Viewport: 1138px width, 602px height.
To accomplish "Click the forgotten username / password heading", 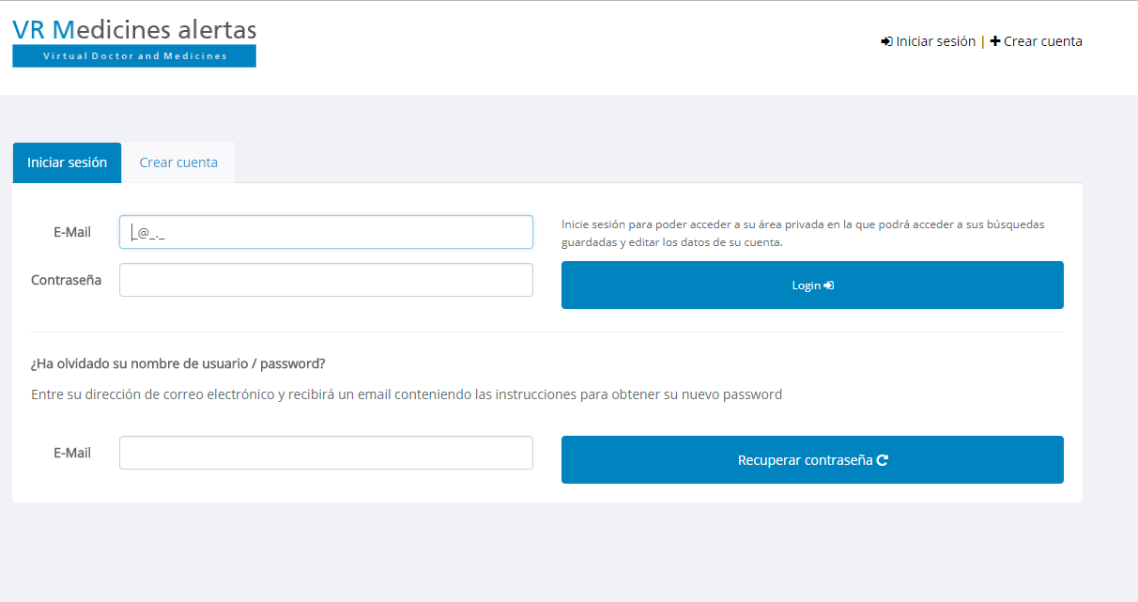I will pos(177,363).
